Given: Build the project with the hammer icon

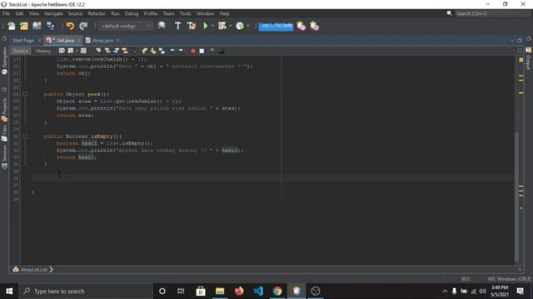Looking at the screenshot, I should (x=177, y=26).
